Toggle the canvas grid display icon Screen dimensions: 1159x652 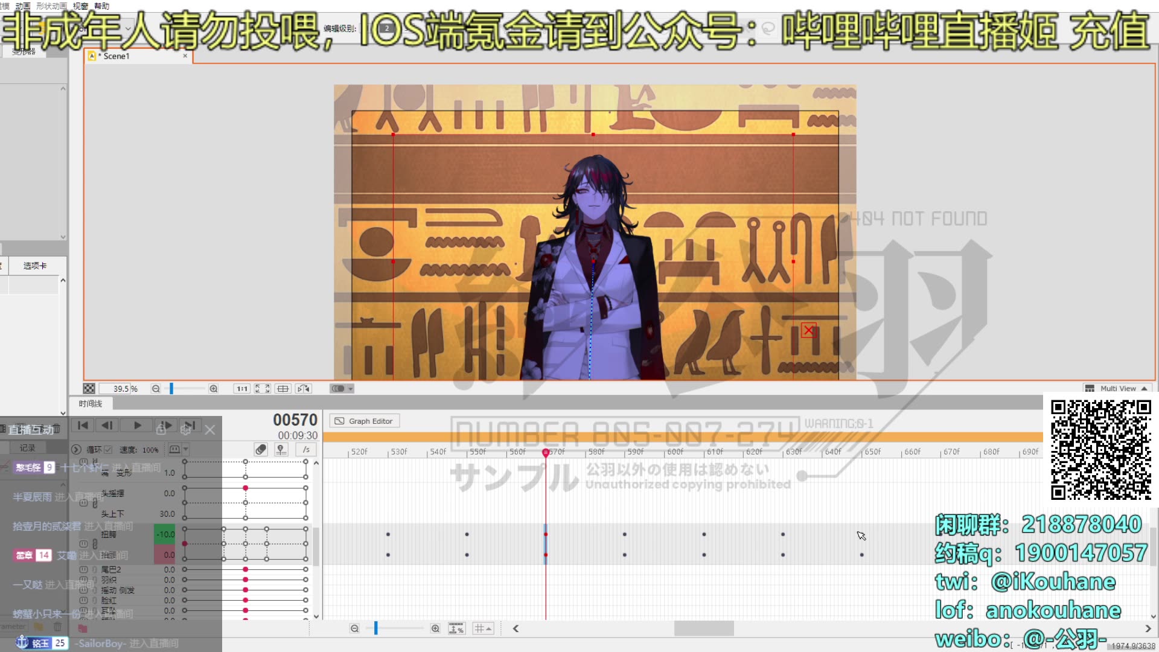tap(283, 389)
